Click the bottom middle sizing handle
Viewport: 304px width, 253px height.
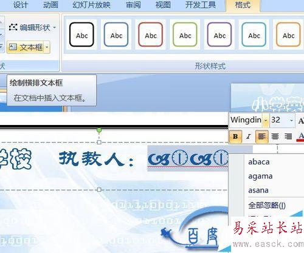(99, 190)
